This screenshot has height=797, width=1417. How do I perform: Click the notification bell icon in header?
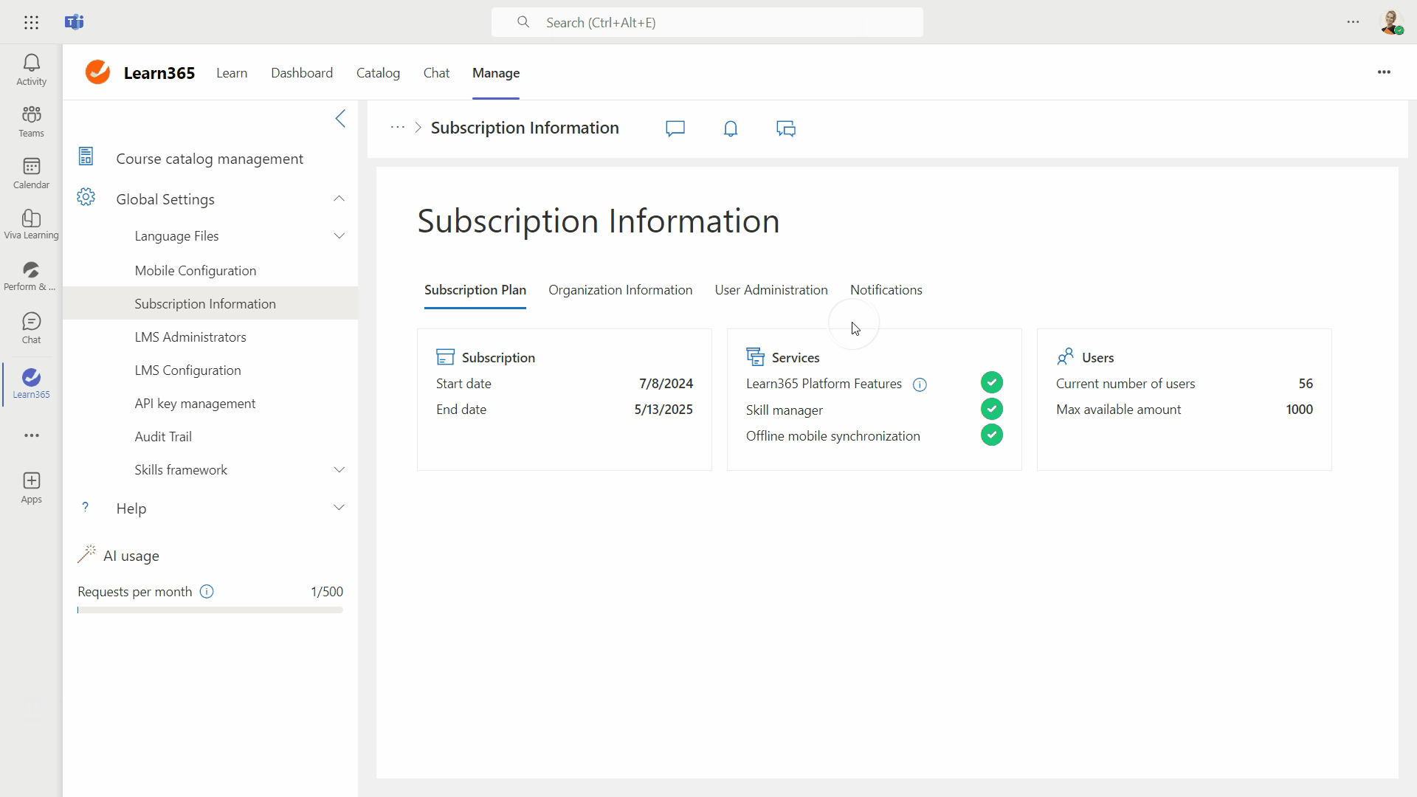tap(730, 129)
